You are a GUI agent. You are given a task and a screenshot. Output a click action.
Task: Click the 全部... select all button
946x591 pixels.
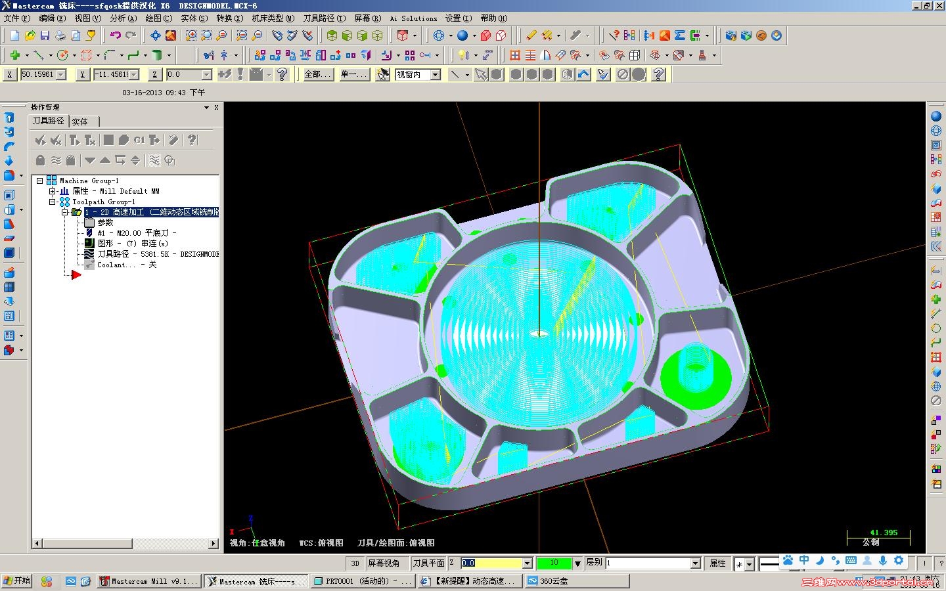[318, 74]
